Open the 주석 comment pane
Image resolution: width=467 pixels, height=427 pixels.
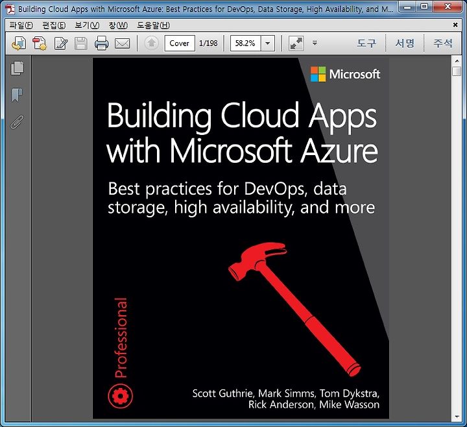click(443, 43)
